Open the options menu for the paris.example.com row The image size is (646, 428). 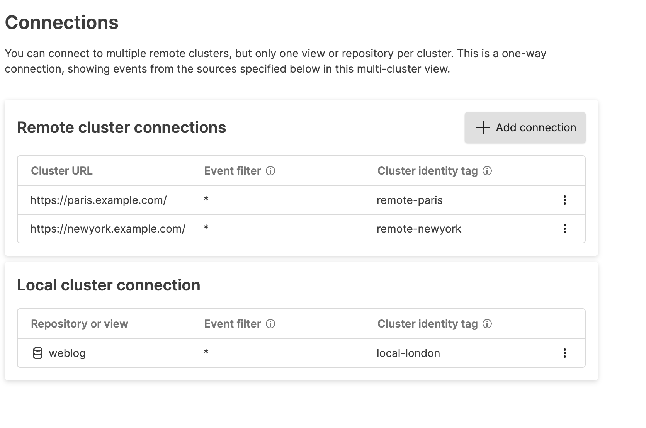[x=564, y=200]
